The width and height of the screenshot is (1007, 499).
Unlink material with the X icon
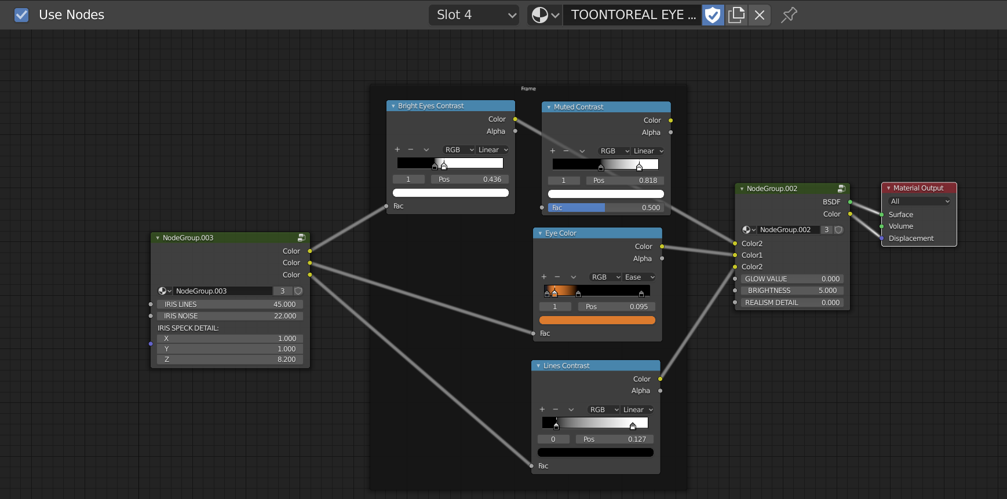click(760, 15)
